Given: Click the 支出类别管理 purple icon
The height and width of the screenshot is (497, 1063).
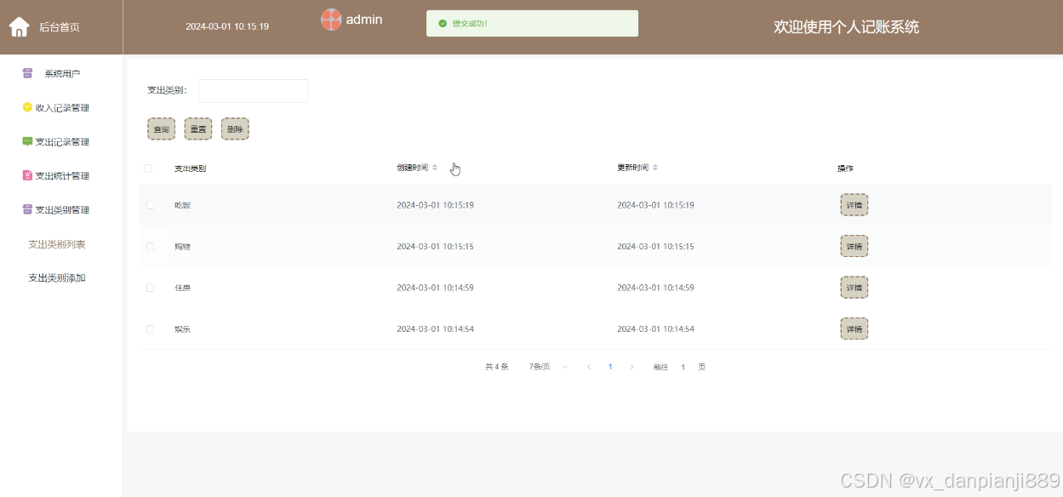Looking at the screenshot, I should (27, 209).
